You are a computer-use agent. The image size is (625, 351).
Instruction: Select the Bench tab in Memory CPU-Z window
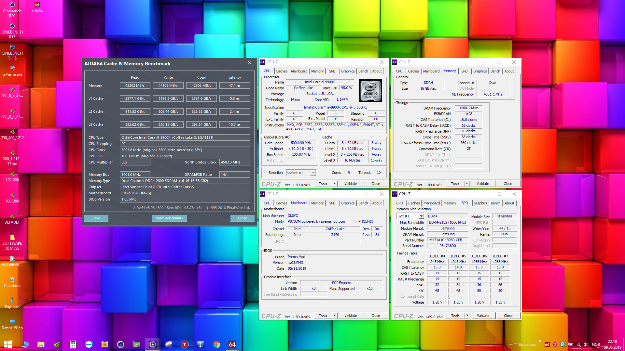click(495, 71)
